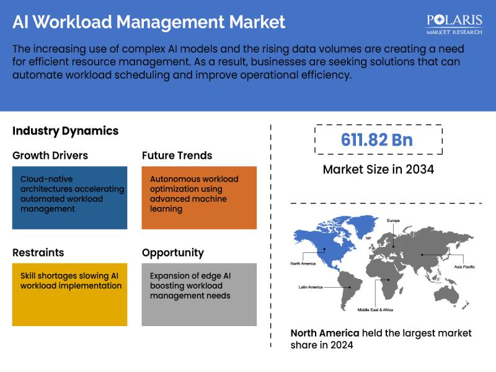
Task: Click the North America map label
Action: 303,263
